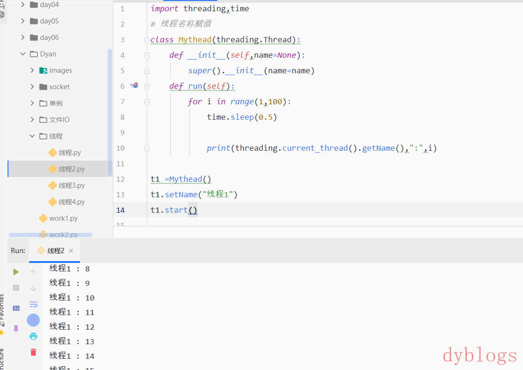523x370 pixels.
Task: Toggle Soft-Wrap in the Run console
Action: [x=33, y=304]
